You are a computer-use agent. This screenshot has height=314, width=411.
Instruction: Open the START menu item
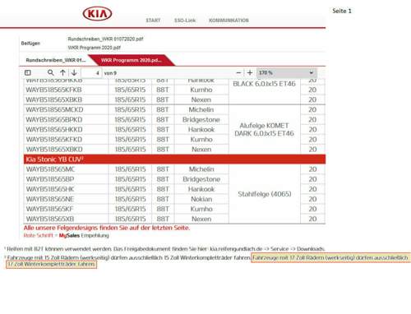coord(153,21)
